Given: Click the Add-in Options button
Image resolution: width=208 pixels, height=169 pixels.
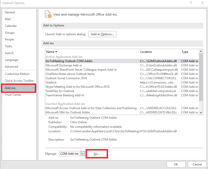Looking at the screenshot, I should tap(102, 34).
